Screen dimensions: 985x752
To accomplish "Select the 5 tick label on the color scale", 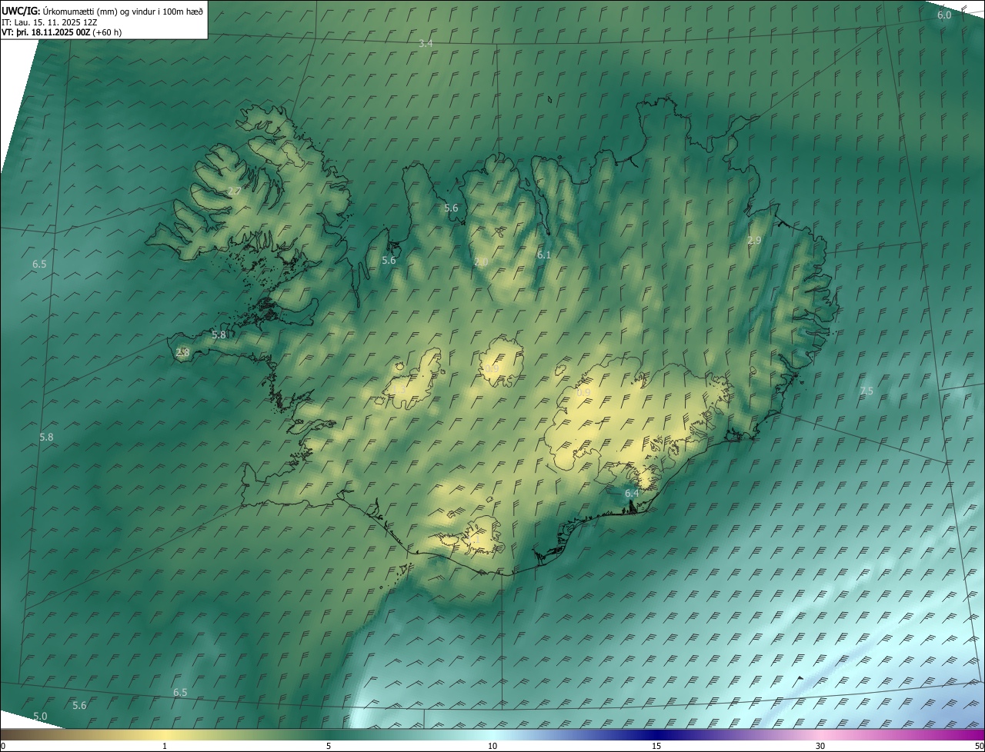I will coord(329,746).
